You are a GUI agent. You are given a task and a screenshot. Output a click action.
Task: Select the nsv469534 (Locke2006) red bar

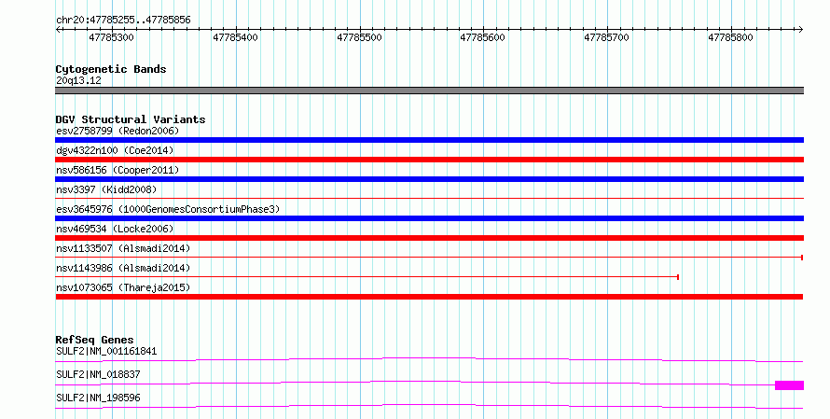tap(429, 238)
